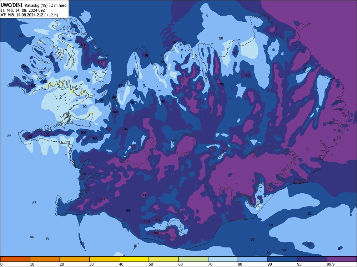The height and width of the screenshot is (267, 357).
Task: Pick the pale yellow 50–60 legend swatch
Action: (164, 259)
